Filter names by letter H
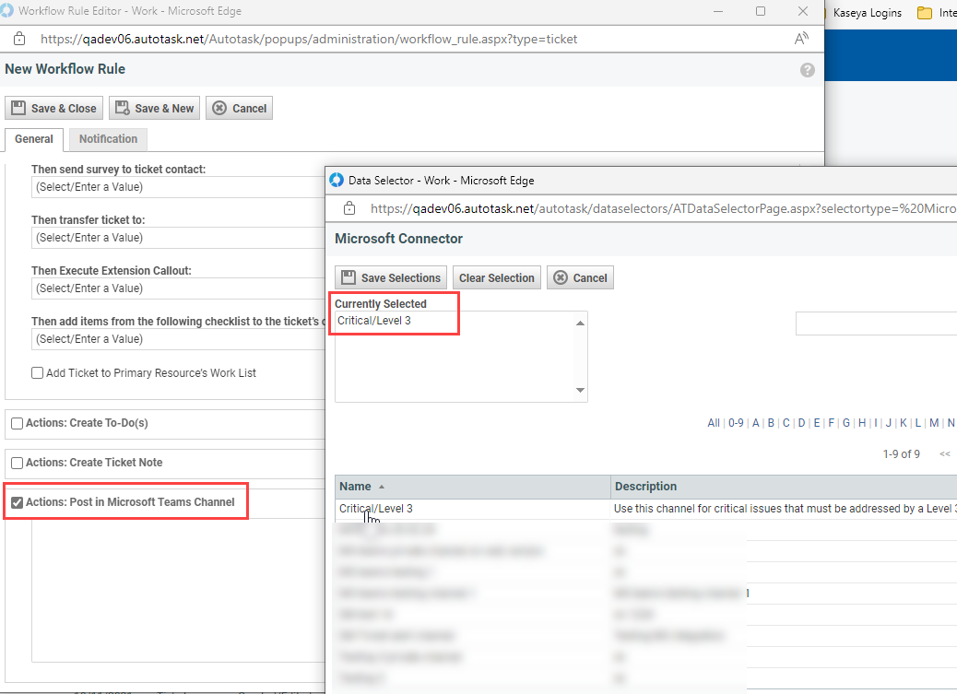This screenshot has height=694, width=957. click(862, 423)
